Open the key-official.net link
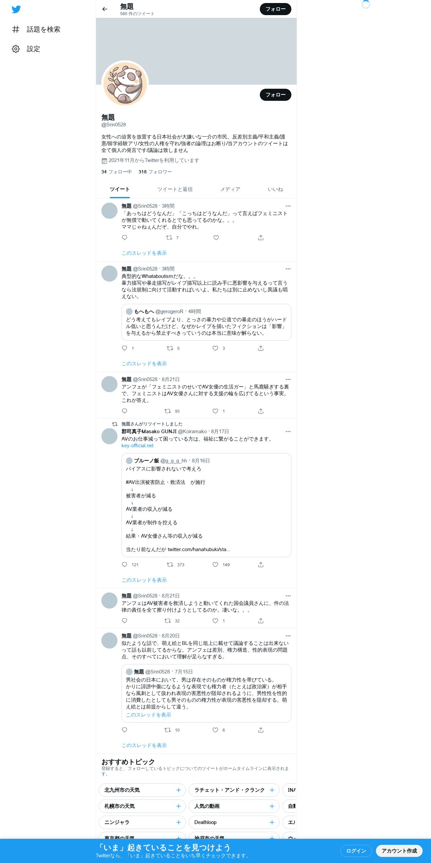 [137, 446]
